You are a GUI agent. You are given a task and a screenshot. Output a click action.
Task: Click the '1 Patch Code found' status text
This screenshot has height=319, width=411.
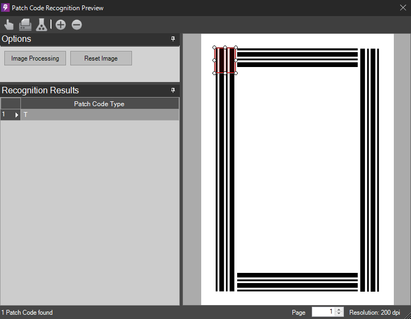(x=27, y=313)
